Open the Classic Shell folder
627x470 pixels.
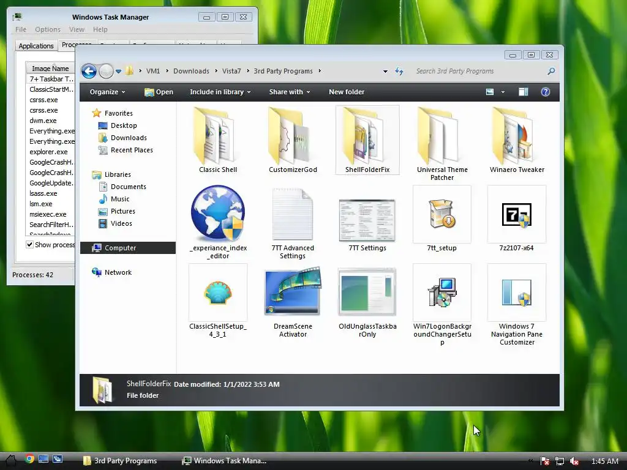[218, 140]
